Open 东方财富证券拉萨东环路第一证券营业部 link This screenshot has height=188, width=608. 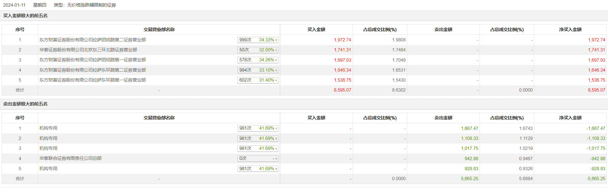[93, 80]
